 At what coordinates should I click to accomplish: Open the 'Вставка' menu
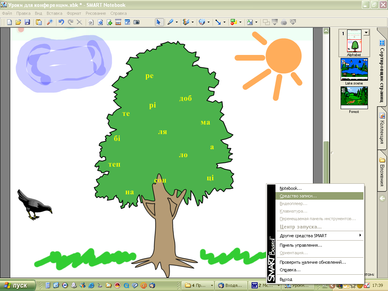click(54, 13)
